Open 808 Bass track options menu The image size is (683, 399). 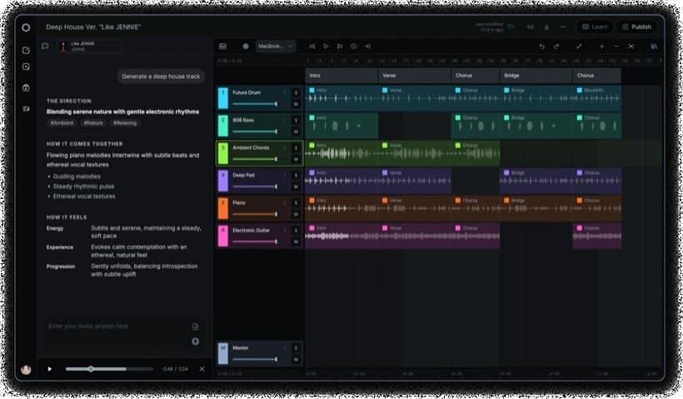(286, 120)
